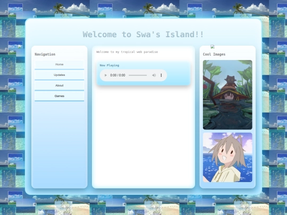Image resolution: width=287 pixels, height=215 pixels.
Task: Click the 'Welcome to Swa's Island!!' heading
Action: point(143,35)
